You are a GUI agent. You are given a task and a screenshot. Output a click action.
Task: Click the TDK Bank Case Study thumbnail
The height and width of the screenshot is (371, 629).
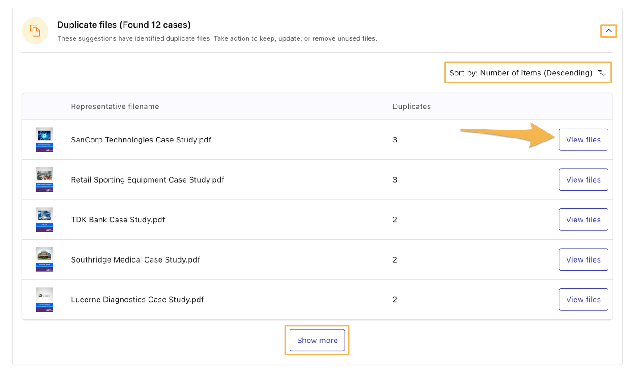click(x=44, y=220)
